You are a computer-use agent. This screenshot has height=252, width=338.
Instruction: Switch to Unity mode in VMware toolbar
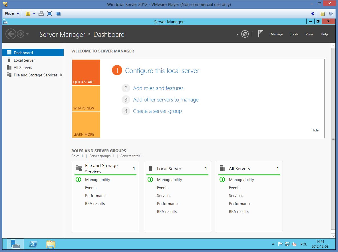click(x=58, y=14)
